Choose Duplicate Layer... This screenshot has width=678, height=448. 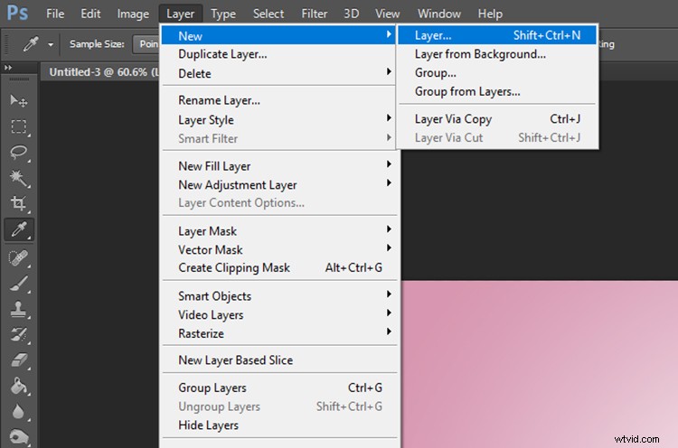coord(278,54)
